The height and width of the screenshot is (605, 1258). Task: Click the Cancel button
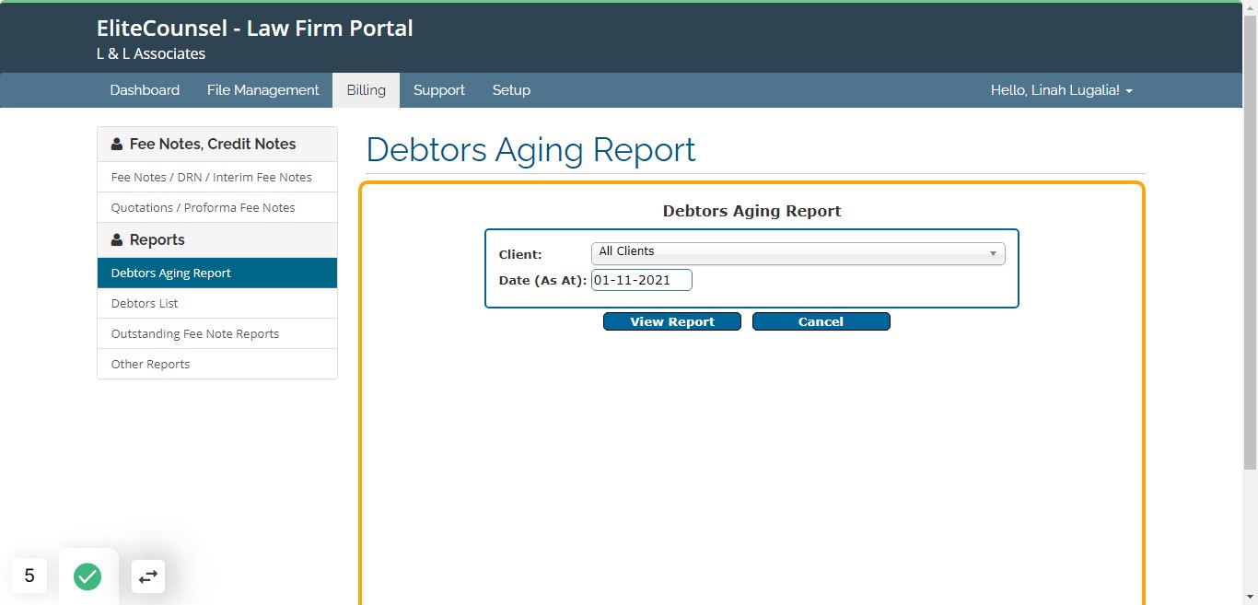point(821,321)
